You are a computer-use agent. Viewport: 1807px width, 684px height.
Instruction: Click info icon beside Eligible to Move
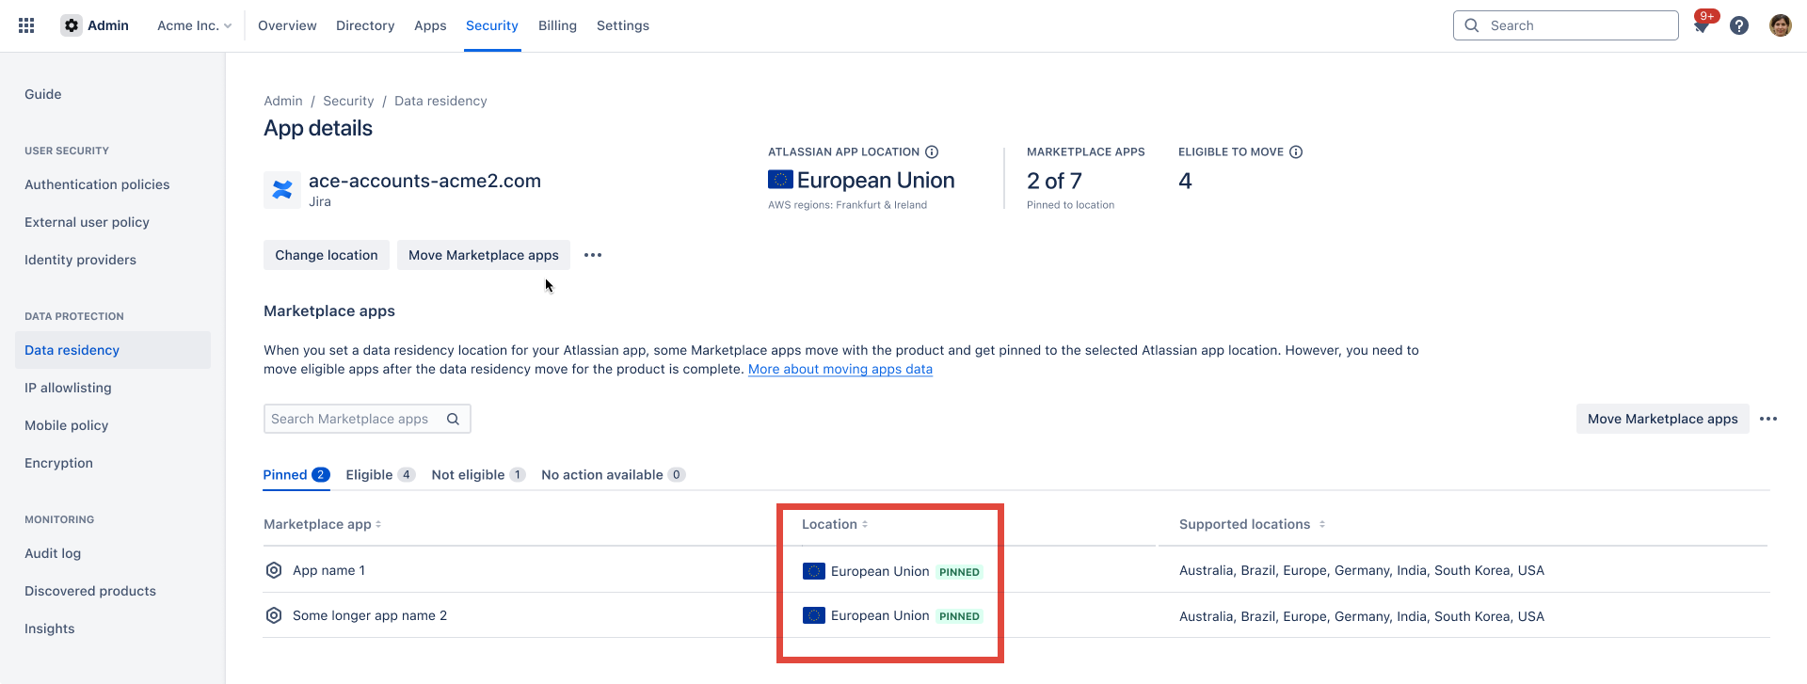[x=1296, y=151]
